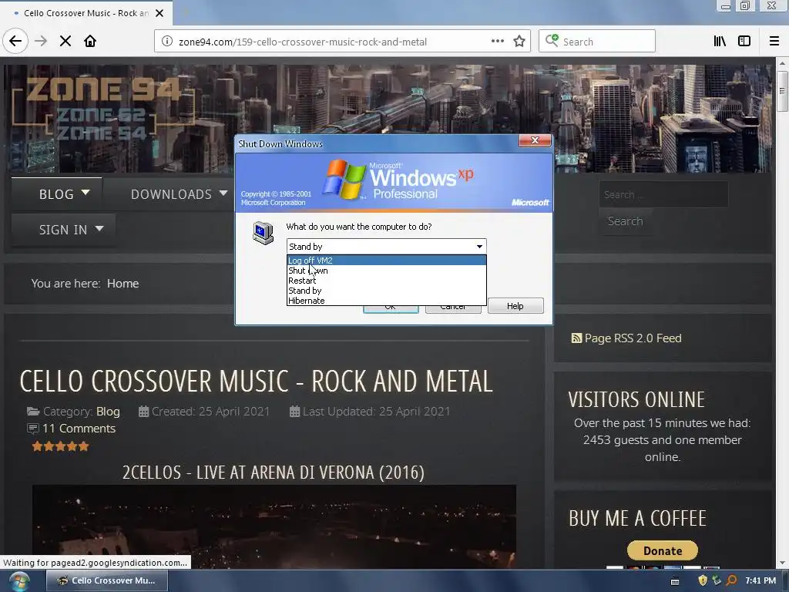Play the 2Cellos Arena di Verona video thumbnail
The image size is (789, 592).
coord(274,526)
